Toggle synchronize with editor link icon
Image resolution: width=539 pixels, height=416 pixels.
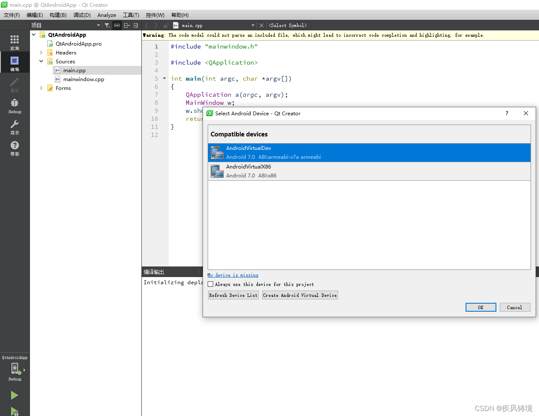point(117,25)
